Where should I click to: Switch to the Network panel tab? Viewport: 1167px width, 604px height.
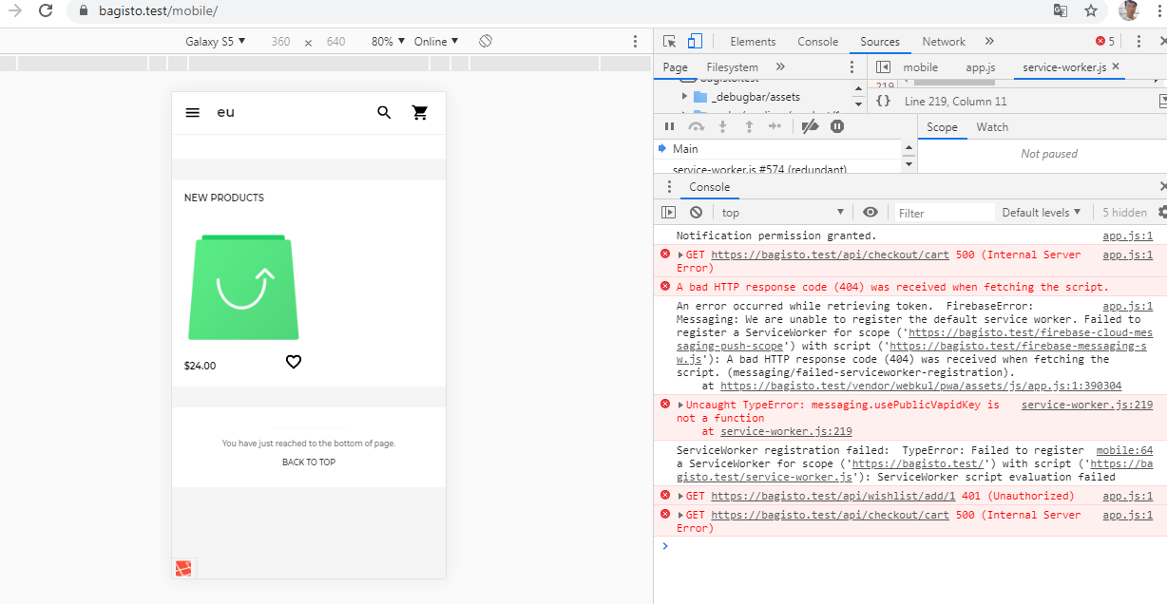pyautogui.click(x=943, y=41)
